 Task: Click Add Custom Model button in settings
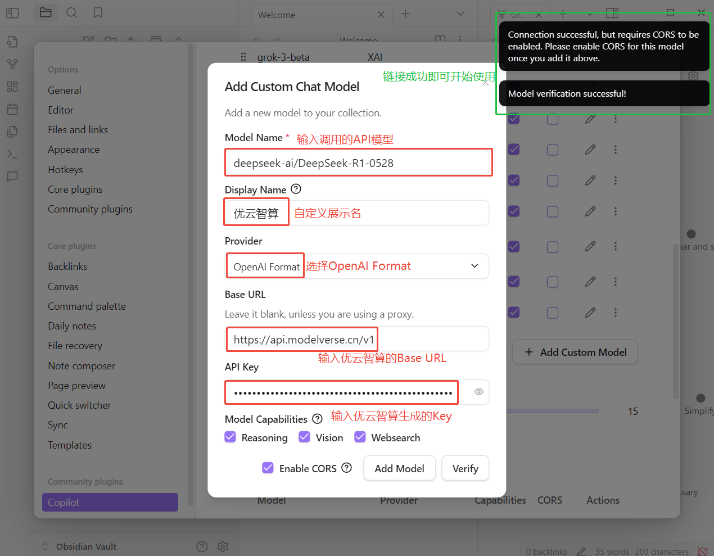[x=575, y=352]
